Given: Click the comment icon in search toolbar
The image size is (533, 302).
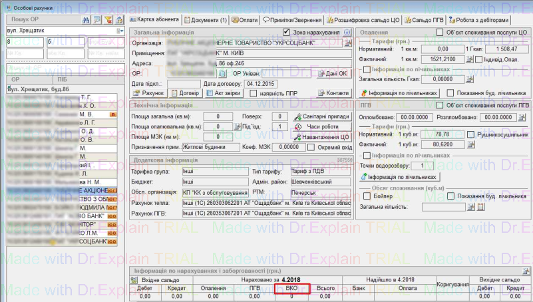Looking at the screenshot, I should tap(97, 21).
